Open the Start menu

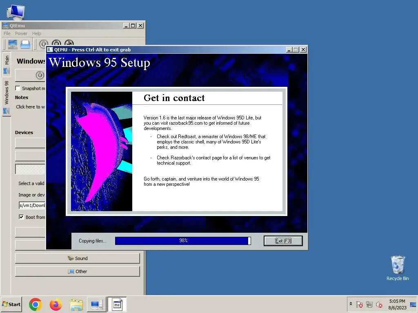[11, 304]
